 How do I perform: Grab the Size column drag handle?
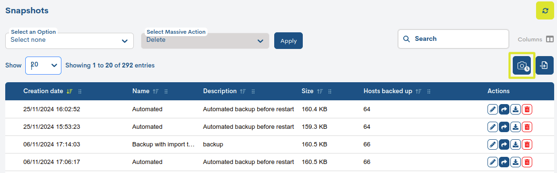[330, 91]
